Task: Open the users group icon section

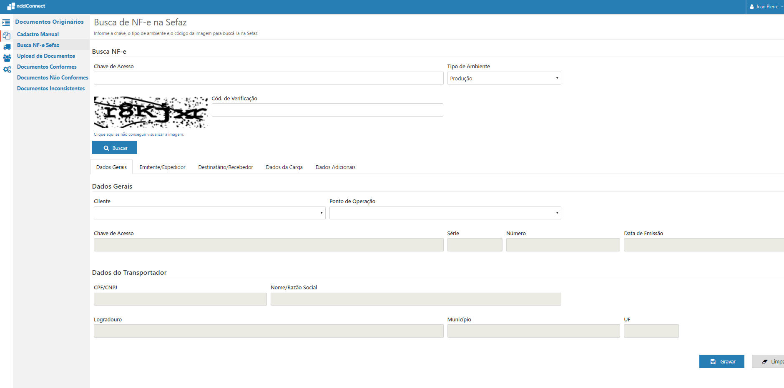Action: pos(7,58)
